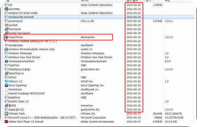
Task: Click publisher cell HomeCare
Action: (87, 105)
